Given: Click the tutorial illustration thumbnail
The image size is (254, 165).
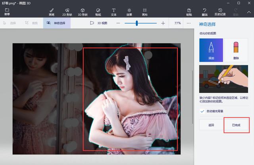Looking at the screenshot, I should tap(223, 79).
